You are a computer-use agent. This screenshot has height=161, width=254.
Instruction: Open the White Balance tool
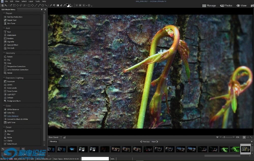pyautogui.click(x=13, y=109)
